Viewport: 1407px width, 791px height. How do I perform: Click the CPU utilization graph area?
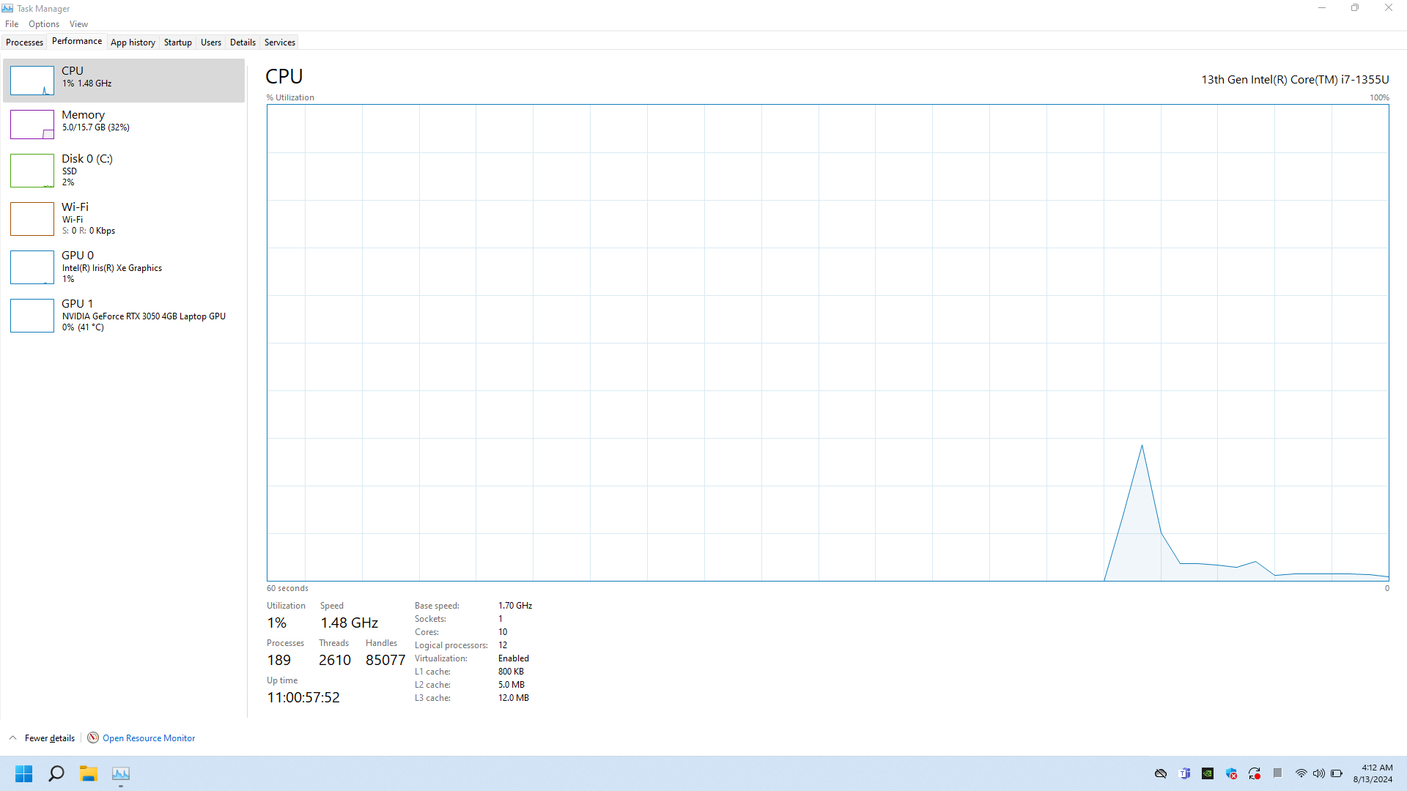tap(827, 342)
